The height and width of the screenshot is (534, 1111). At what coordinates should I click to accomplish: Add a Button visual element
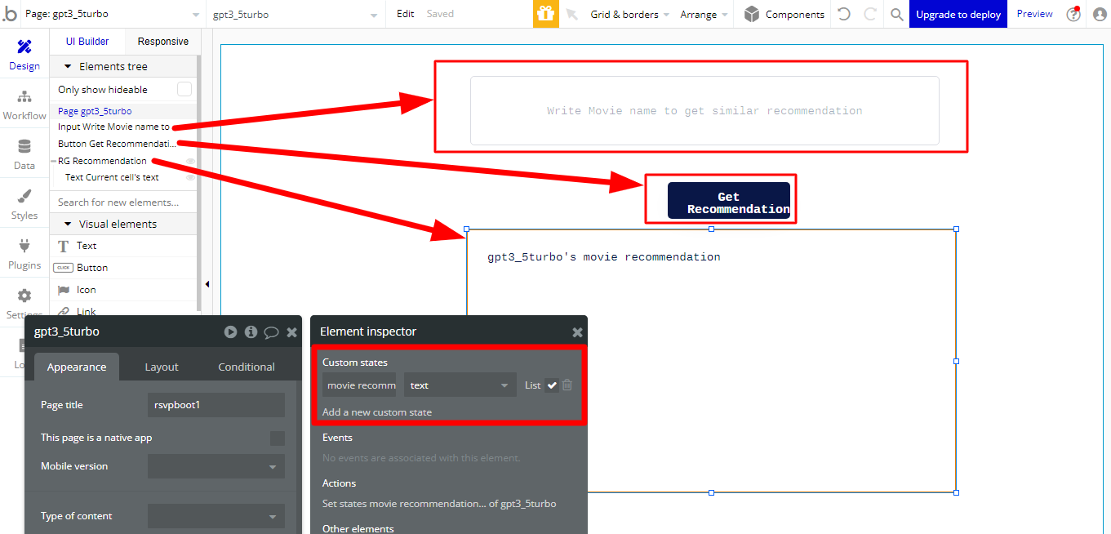click(123, 268)
